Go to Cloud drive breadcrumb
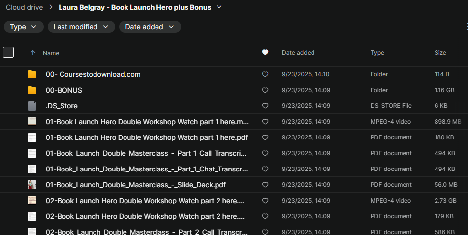Viewport: 468px width, 238px height. point(24,7)
